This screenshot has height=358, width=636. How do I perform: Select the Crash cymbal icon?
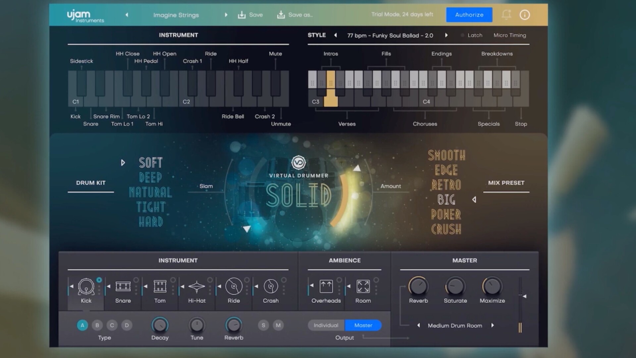tap(271, 286)
